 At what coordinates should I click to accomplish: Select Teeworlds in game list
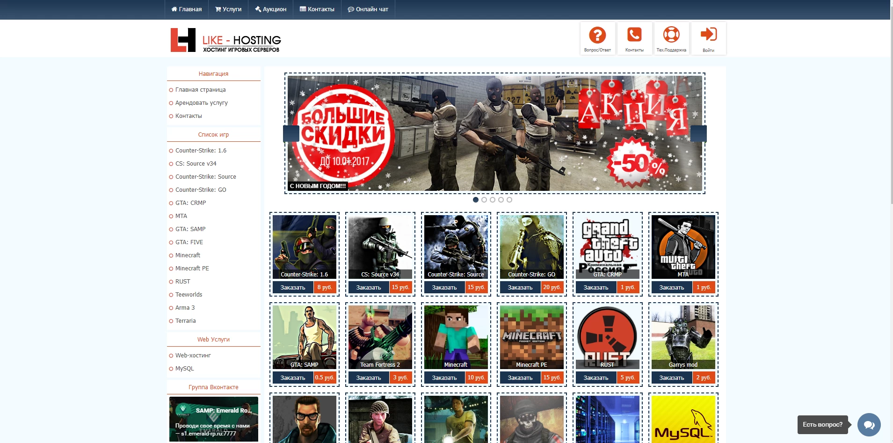(189, 295)
